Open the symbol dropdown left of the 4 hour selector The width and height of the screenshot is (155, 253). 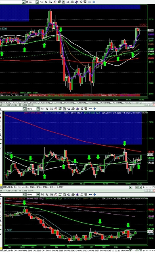[24, 194]
